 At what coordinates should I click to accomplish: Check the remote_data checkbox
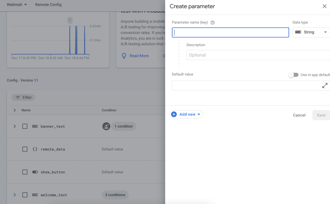(25, 149)
